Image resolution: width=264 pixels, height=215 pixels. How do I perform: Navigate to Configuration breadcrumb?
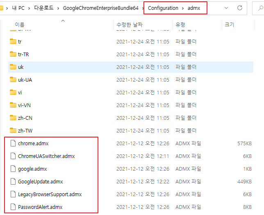tap(163, 8)
